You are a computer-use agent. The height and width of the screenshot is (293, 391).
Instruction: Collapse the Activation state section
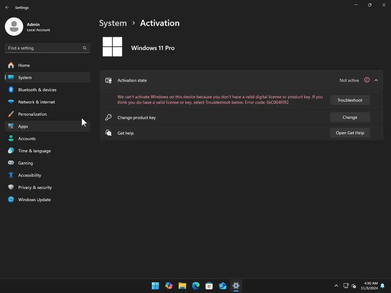point(376,80)
